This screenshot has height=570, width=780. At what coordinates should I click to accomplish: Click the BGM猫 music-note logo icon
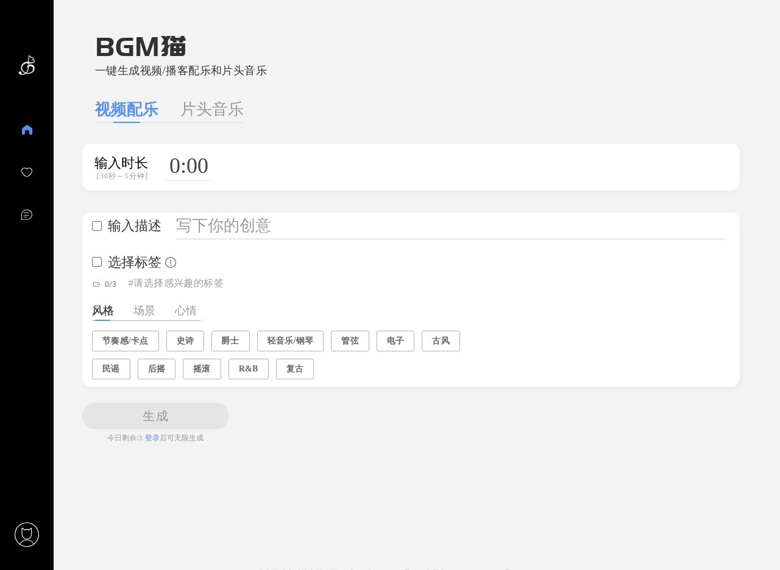(27, 65)
